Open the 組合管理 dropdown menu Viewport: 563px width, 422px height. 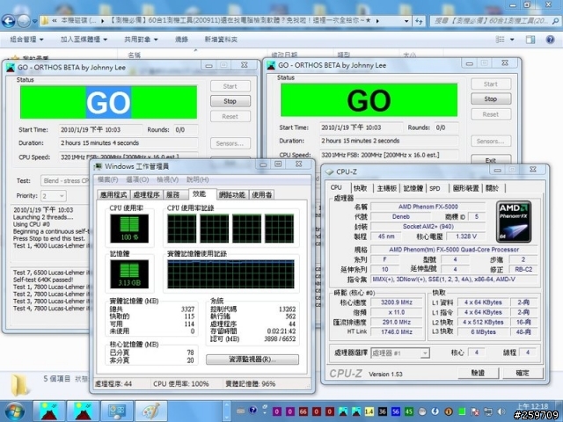point(26,40)
